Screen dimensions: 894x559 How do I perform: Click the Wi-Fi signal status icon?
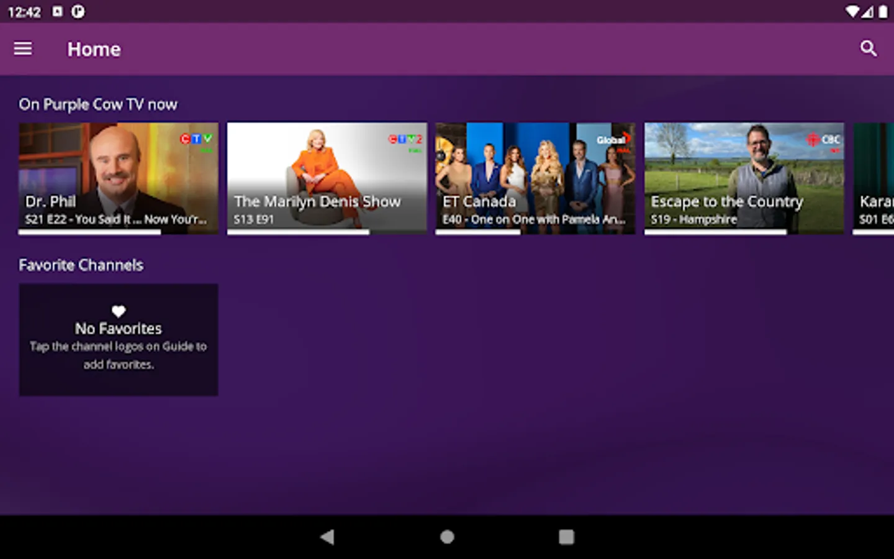[852, 12]
